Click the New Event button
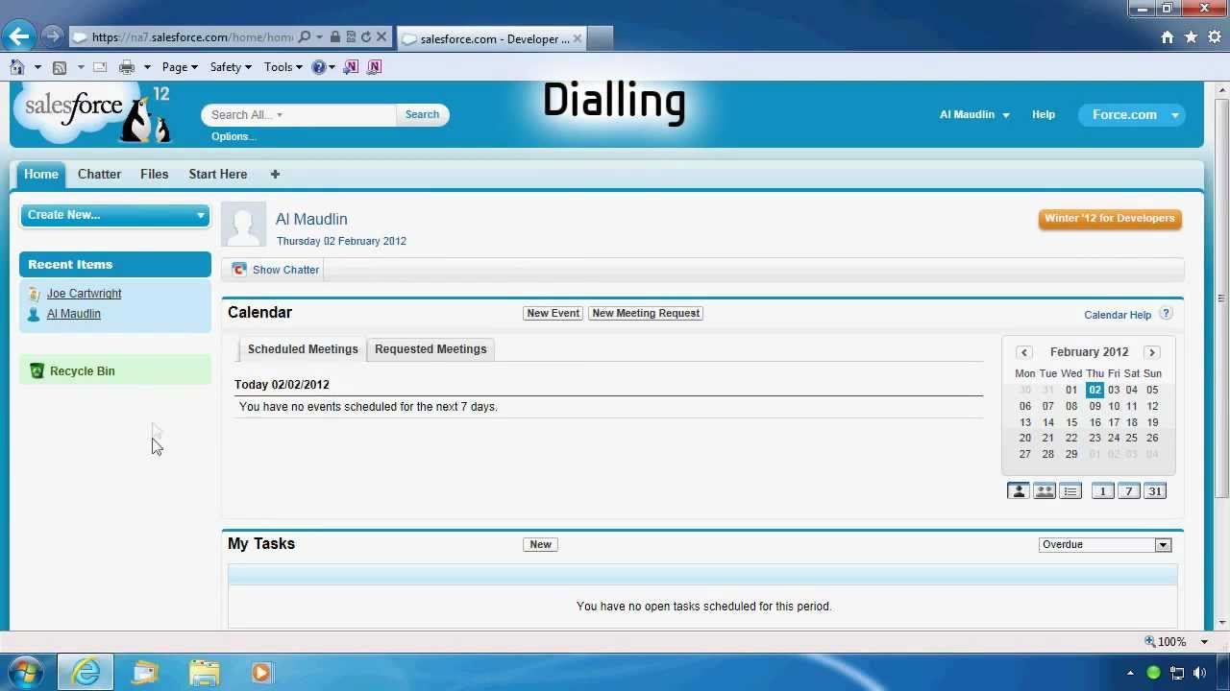The width and height of the screenshot is (1230, 691). point(553,313)
